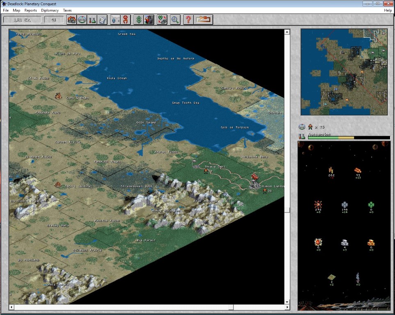Click the colonist unit marked 30 on the map

(265, 191)
